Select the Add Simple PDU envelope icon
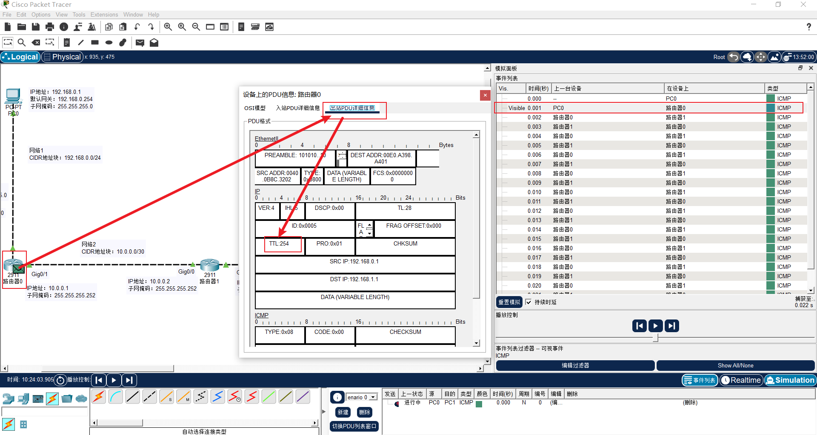Viewport: 817px width, 435px height. [x=140, y=42]
